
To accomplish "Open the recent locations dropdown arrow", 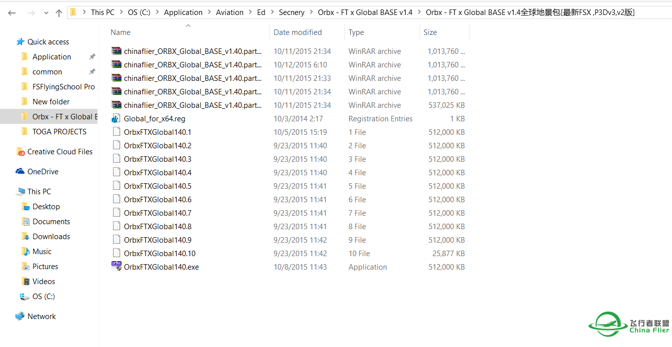I will pos(46,13).
